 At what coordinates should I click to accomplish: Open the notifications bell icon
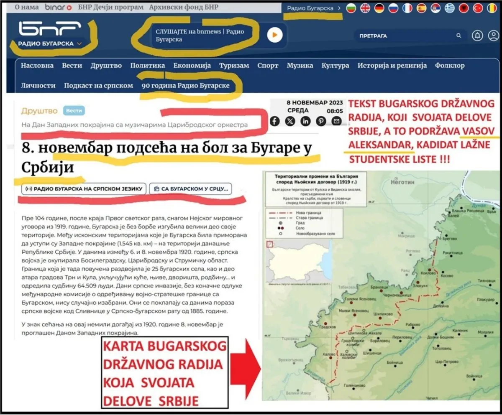(x=477, y=36)
